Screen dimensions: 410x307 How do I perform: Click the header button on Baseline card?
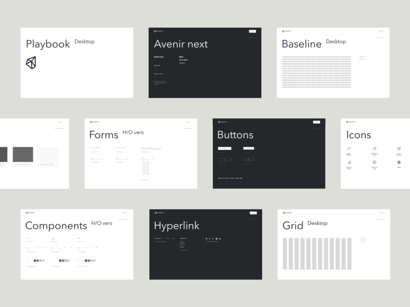click(380, 31)
